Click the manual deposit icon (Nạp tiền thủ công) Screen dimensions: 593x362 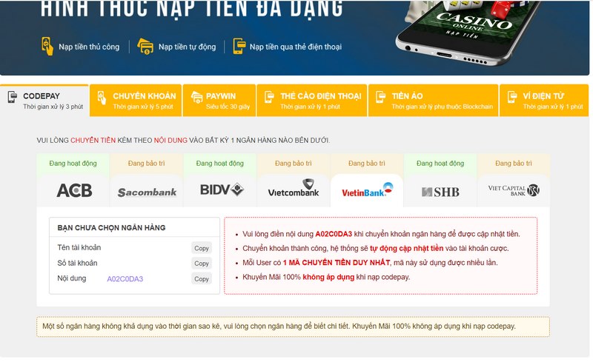pos(47,46)
